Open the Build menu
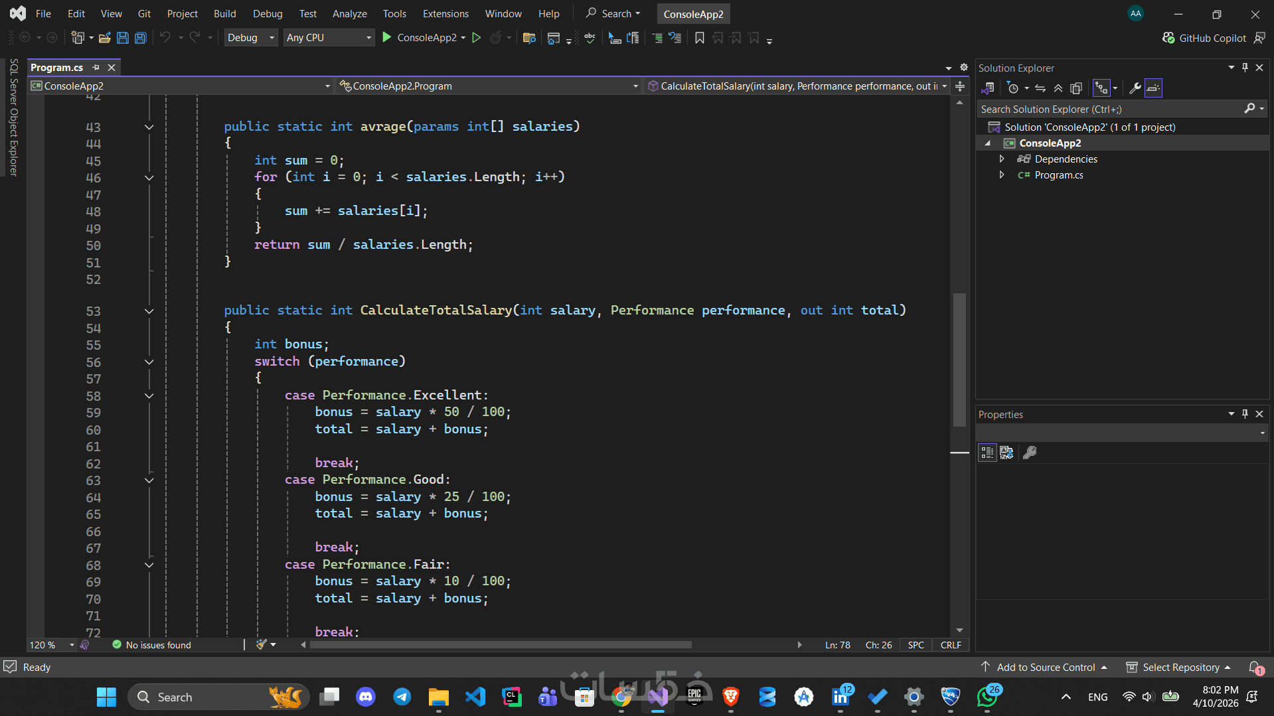The width and height of the screenshot is (1274, 716). (x=224, y=13)
